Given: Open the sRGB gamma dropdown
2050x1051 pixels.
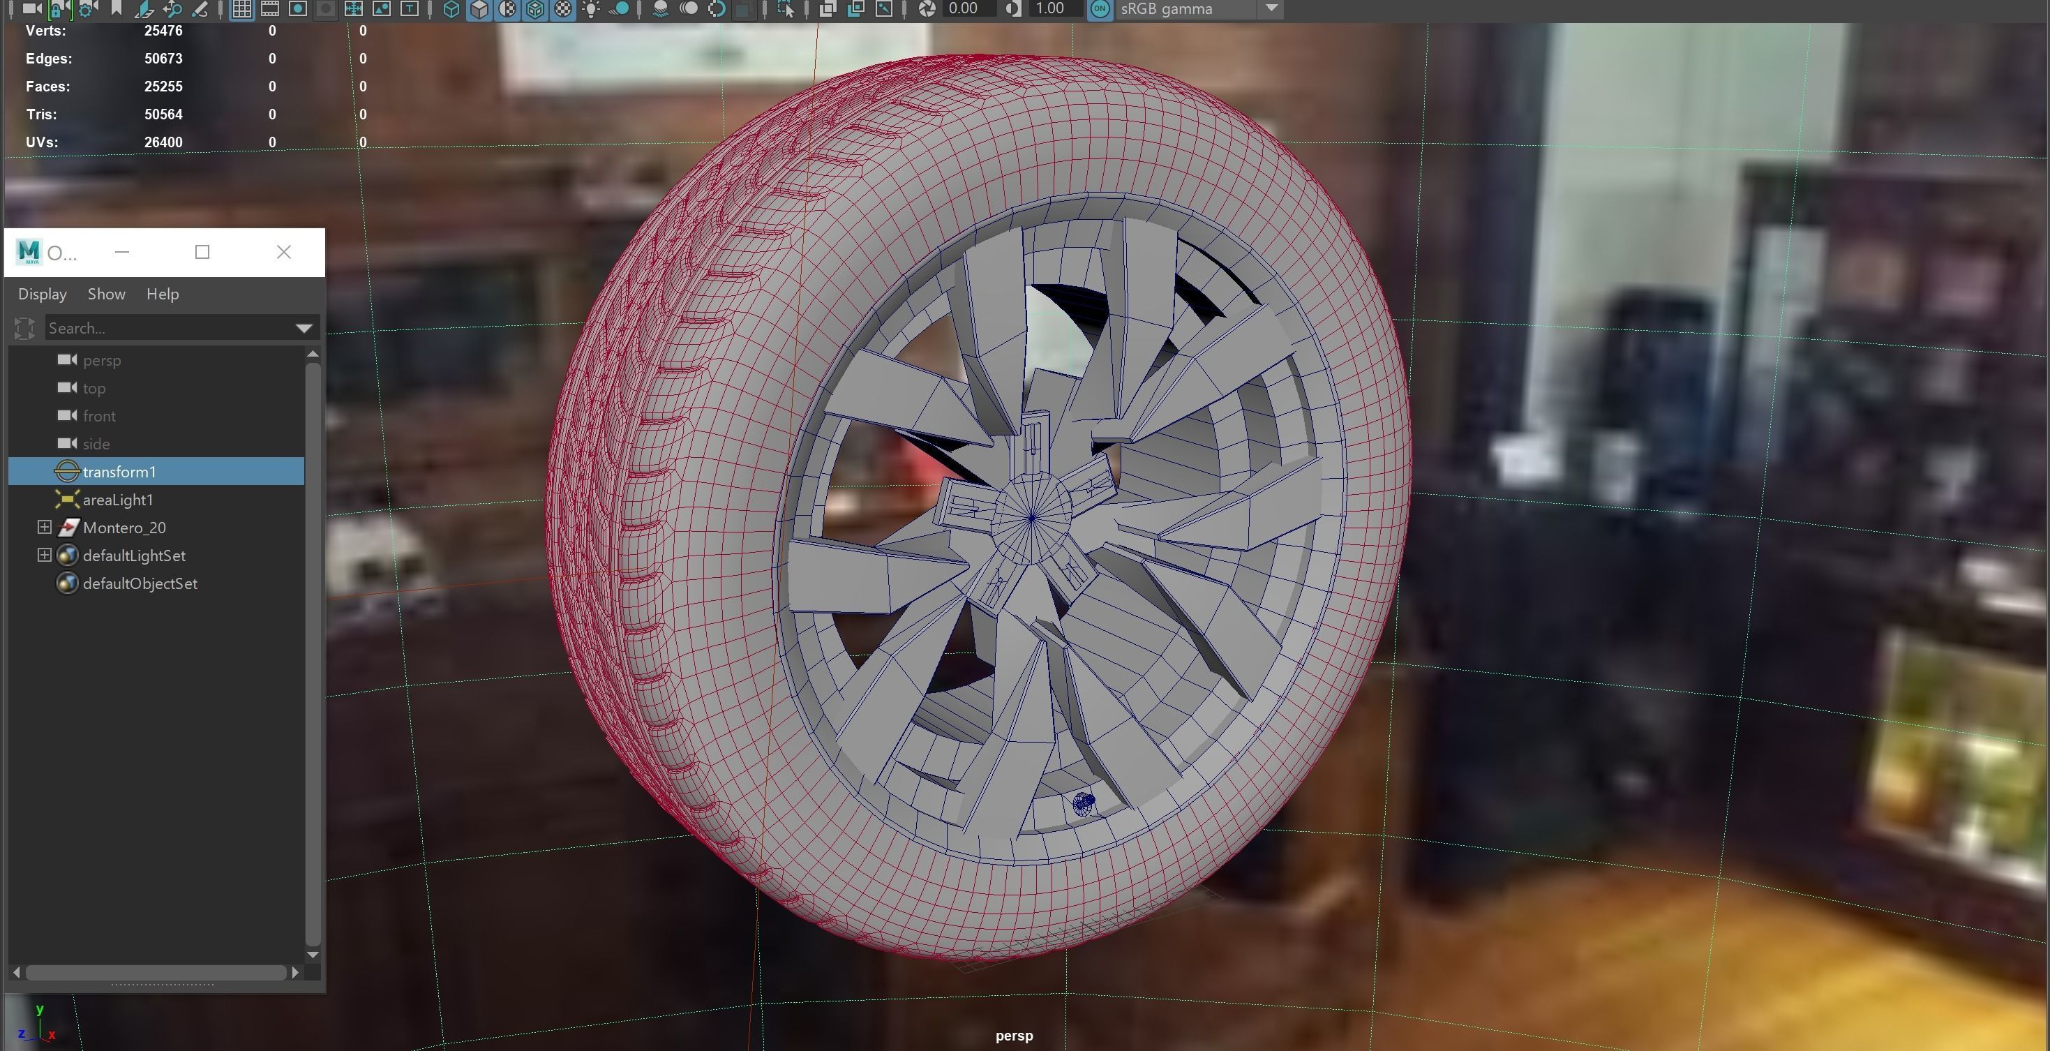Looking at the screenshot, I should [1272, 9].
